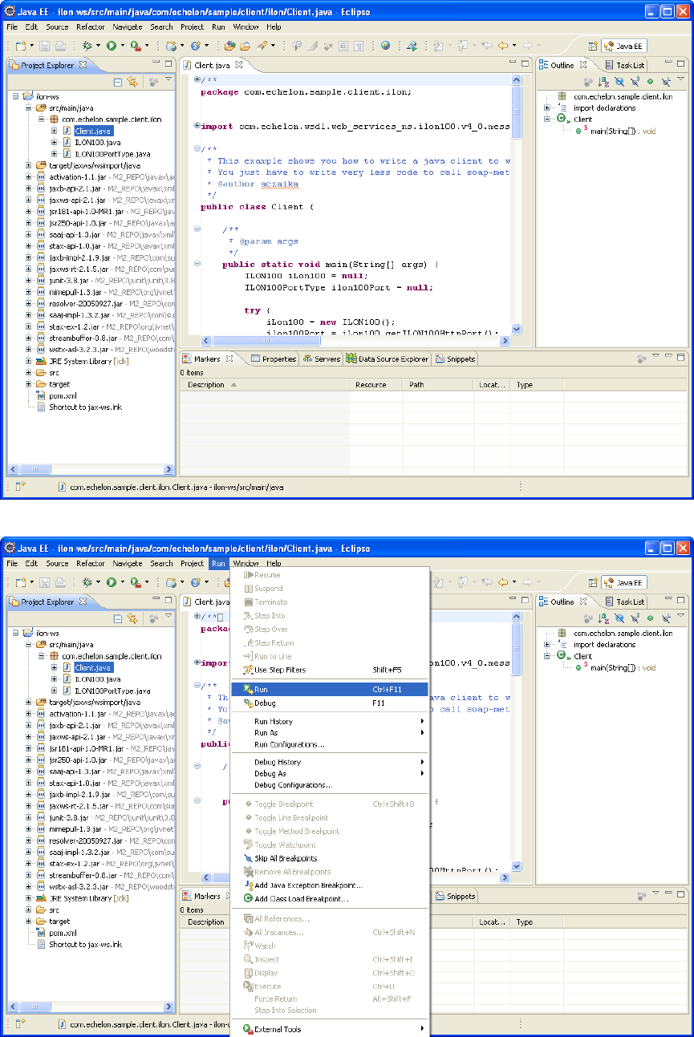Close the Outline view in the upper window
The image size is (694, 1037).
[x=583, y=65]
